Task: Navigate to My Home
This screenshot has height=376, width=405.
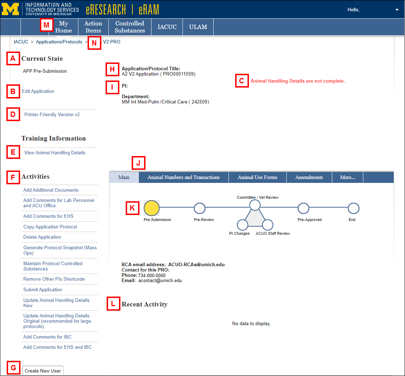Action: coord(64,26)
